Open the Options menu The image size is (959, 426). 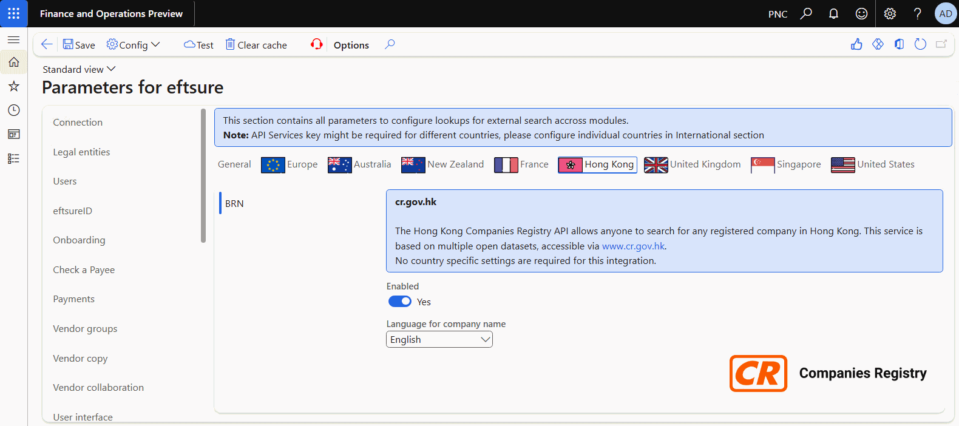pyautogui.click(x=351, y=45)
